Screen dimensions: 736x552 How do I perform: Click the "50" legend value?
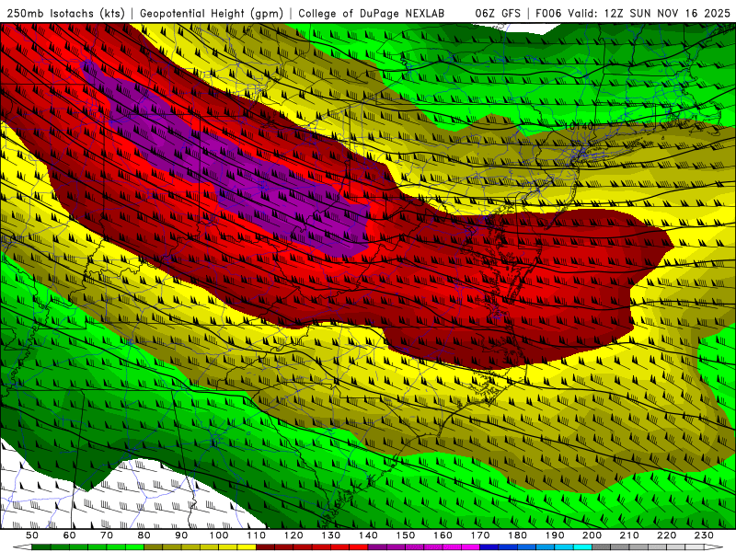(x=31, y=535)
